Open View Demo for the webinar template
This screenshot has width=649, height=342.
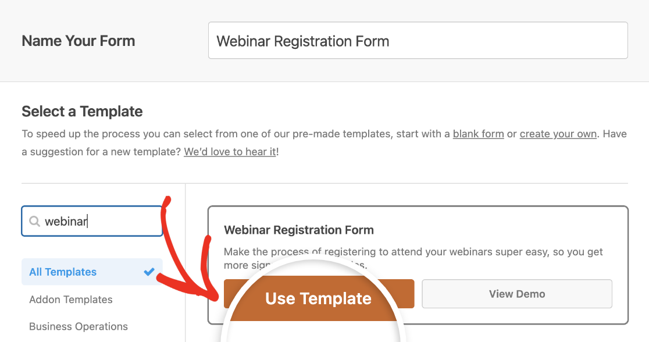[x=517, y=294]
